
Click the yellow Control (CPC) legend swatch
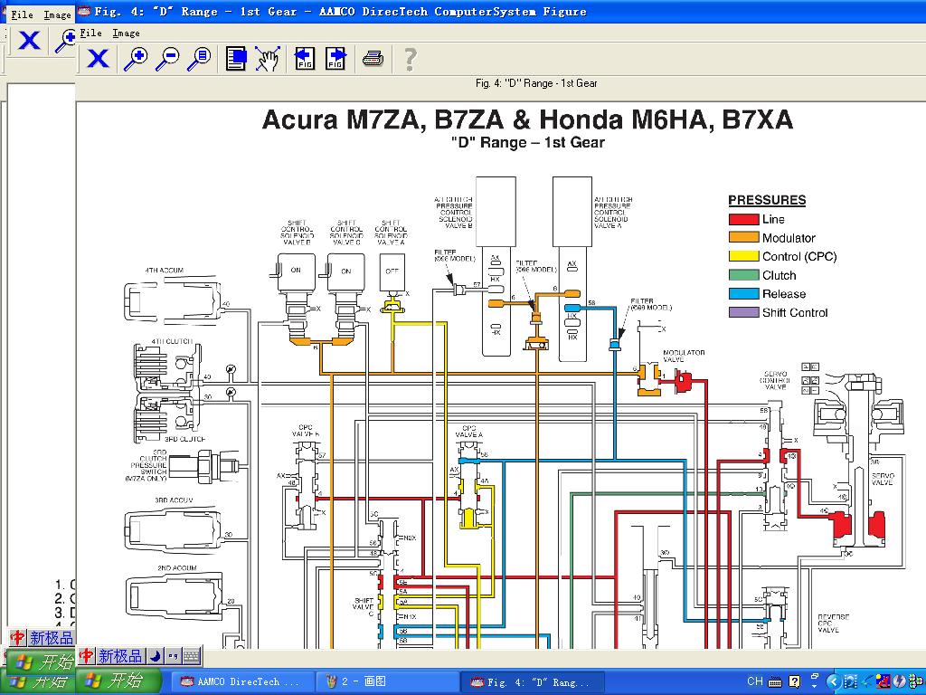pos(743,257)
